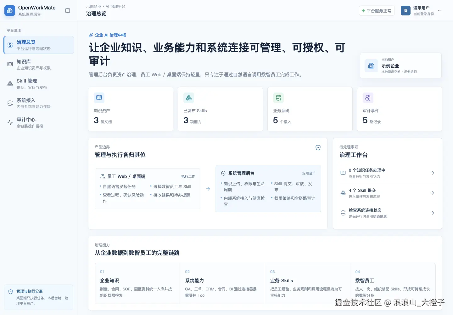Click the 02 系统能力 capability card
The image size is (453, 315).
pyautogui.click(x=222, y=283)
